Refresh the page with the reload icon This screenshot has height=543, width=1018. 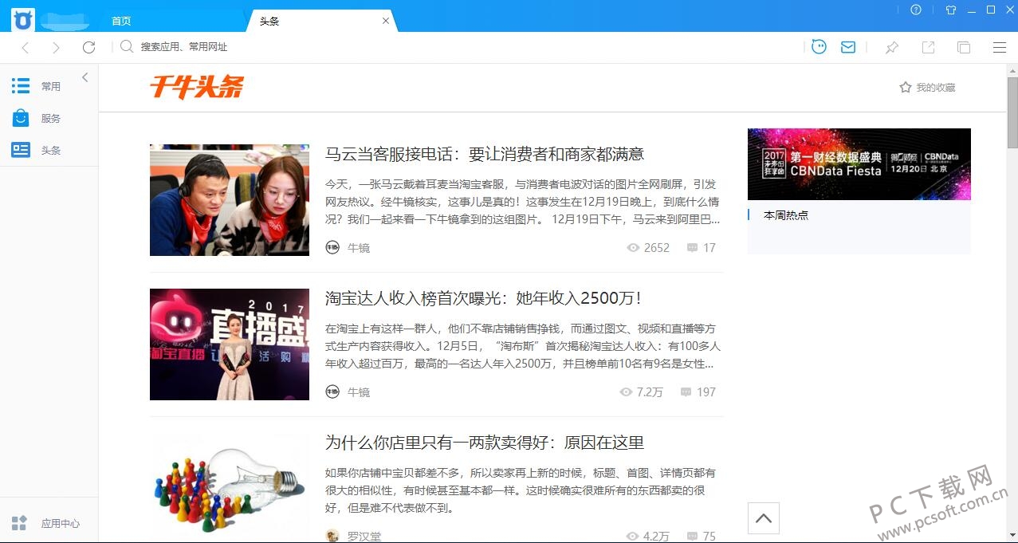89,47
